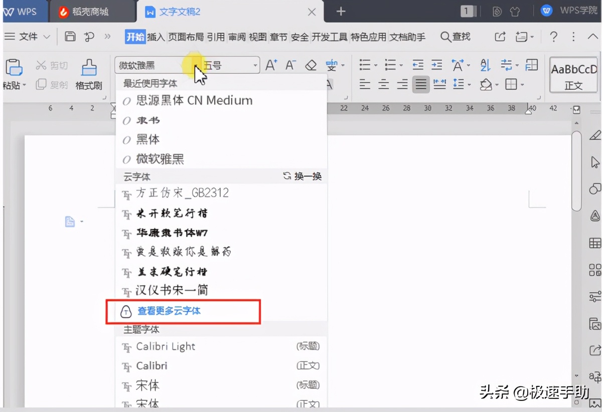Open help with the question mark icon

coord(553,37)
